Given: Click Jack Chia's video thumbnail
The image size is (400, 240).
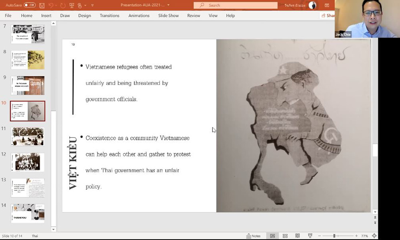Looking at the screenshot, I should (x=367, y=19).
